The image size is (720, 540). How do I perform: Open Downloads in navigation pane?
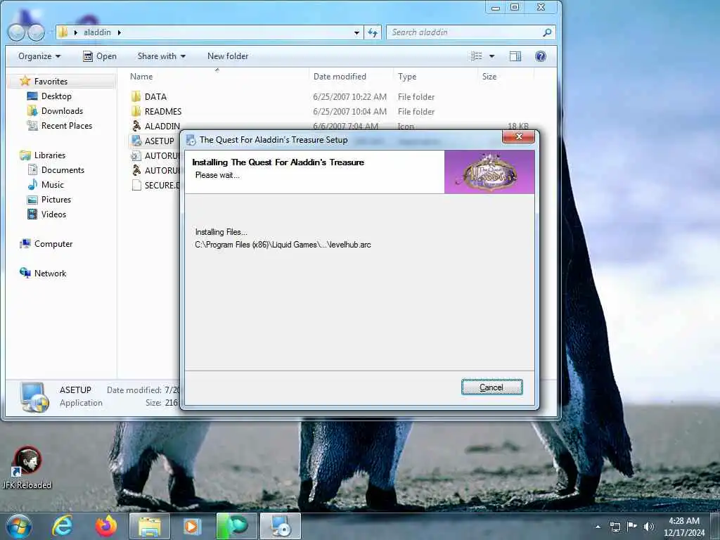62,110
